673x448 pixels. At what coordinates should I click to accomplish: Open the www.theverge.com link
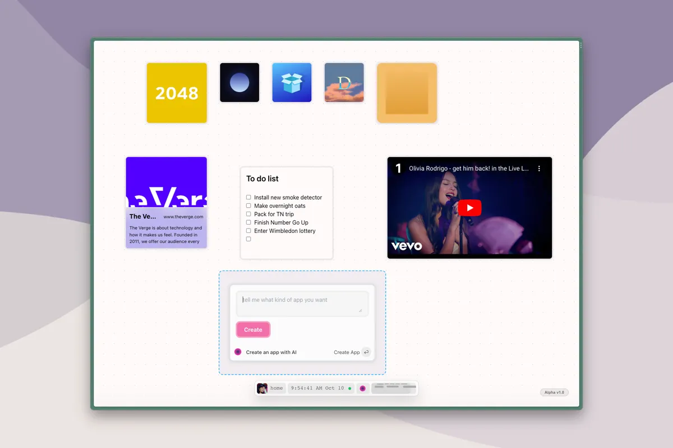click(x=183, y=217)
